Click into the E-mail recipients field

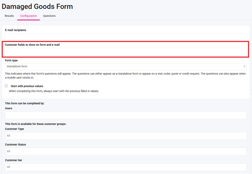coord(125,36)
